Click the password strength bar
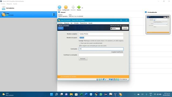This screenshot has width=172, height=97. pos(95,52)
